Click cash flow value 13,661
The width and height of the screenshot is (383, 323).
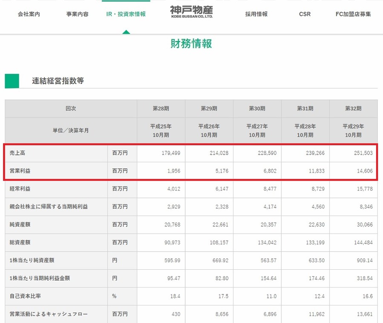click(x=365, y=314)
